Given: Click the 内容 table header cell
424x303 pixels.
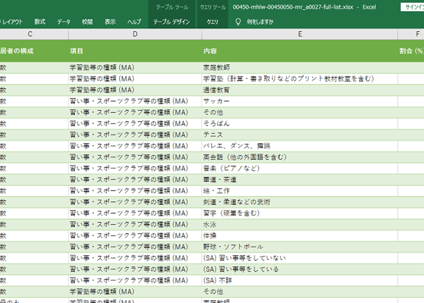Looking at the screenshot, I should tap(300, 51).
